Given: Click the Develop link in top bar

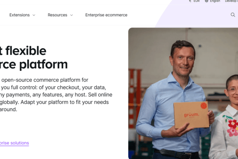Looking at the screenshot, I should point(231,1).
